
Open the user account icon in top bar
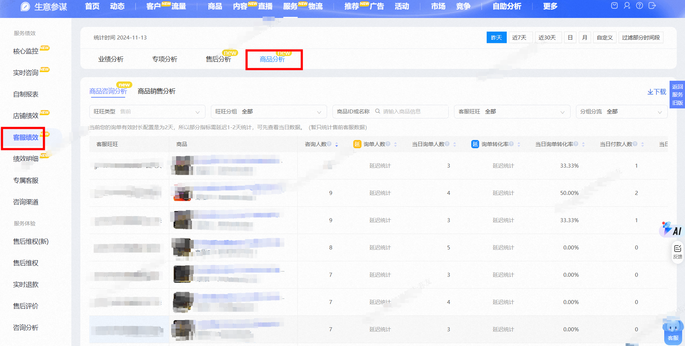(x=627, y=6)
